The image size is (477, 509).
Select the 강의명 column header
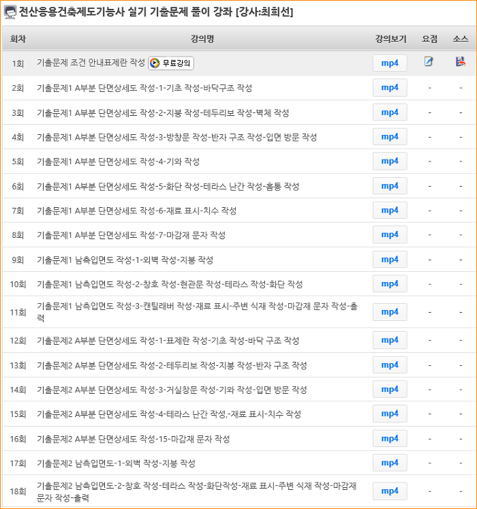202,39
